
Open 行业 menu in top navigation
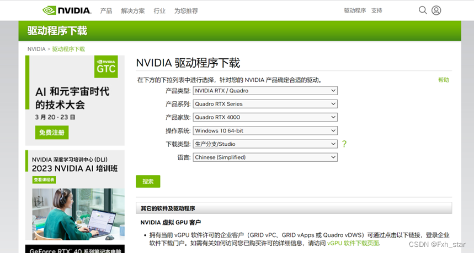pyautogui.click(x=159, y=11)
